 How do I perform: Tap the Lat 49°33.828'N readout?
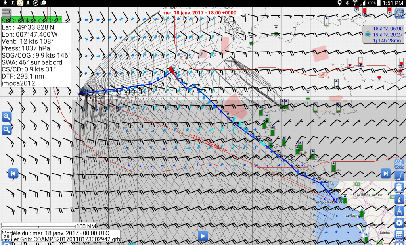(28, 27)
